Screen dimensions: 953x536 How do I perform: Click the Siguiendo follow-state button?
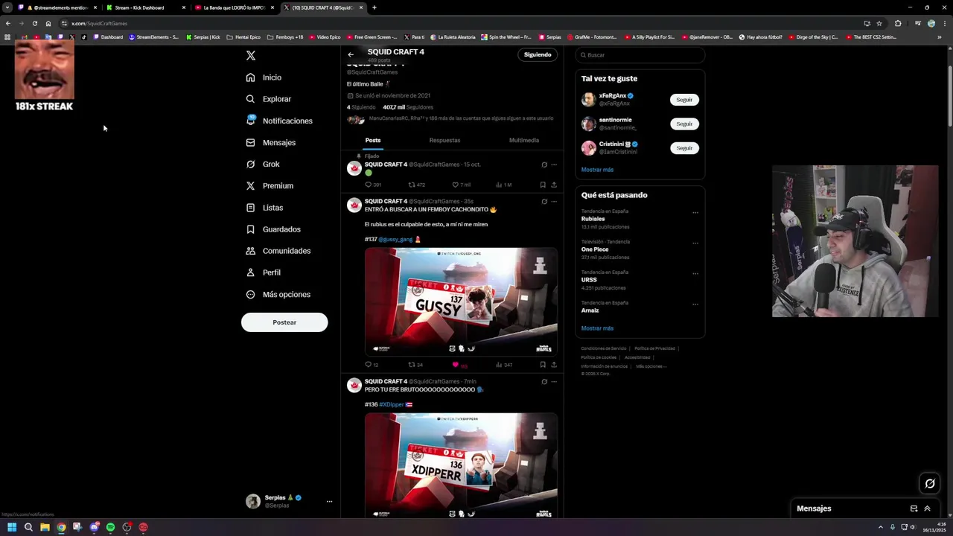click(538, 54)
